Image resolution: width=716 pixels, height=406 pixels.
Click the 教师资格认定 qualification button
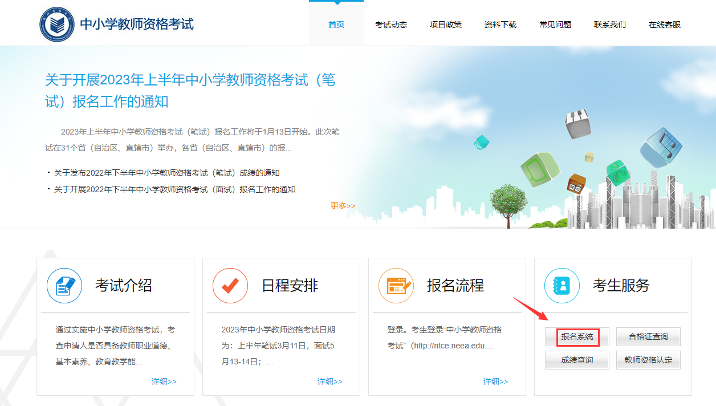[648, 360]
